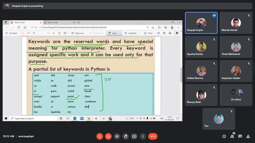Select the Draw tool in PDF toolbar
This screenshot has width=255, height=143.
click(113, 33)
